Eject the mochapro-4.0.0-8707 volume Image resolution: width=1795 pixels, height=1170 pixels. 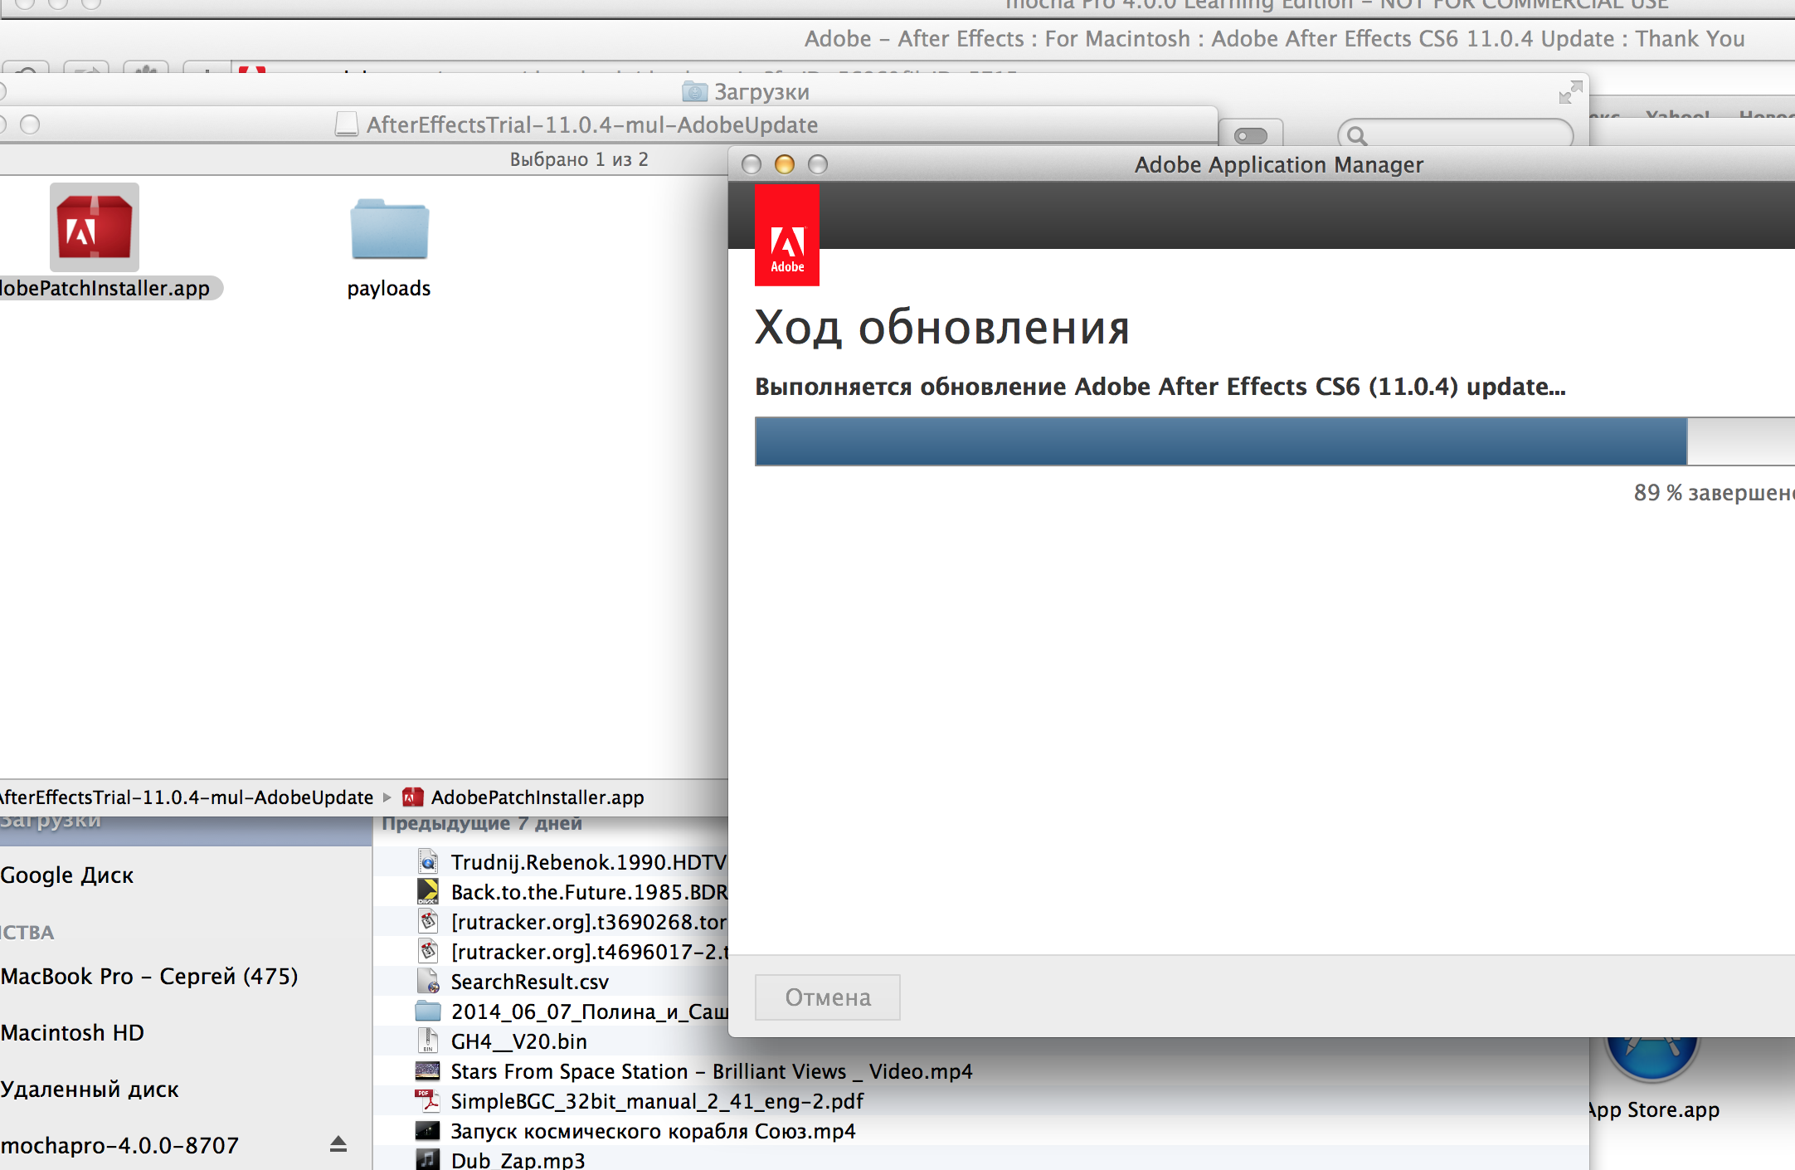click(338, 1145)
